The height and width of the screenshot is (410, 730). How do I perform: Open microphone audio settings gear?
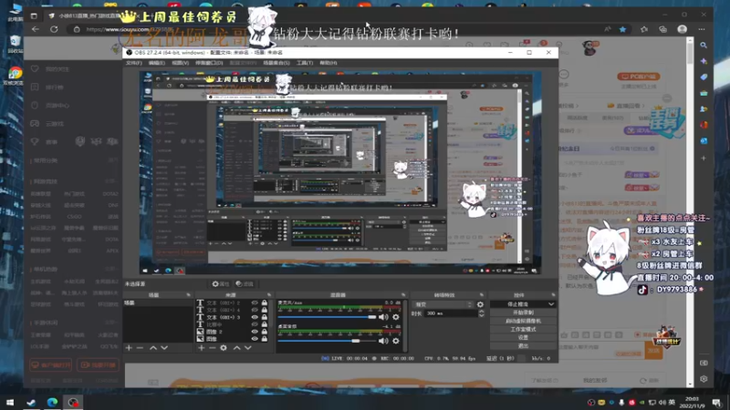coord(396,317)
